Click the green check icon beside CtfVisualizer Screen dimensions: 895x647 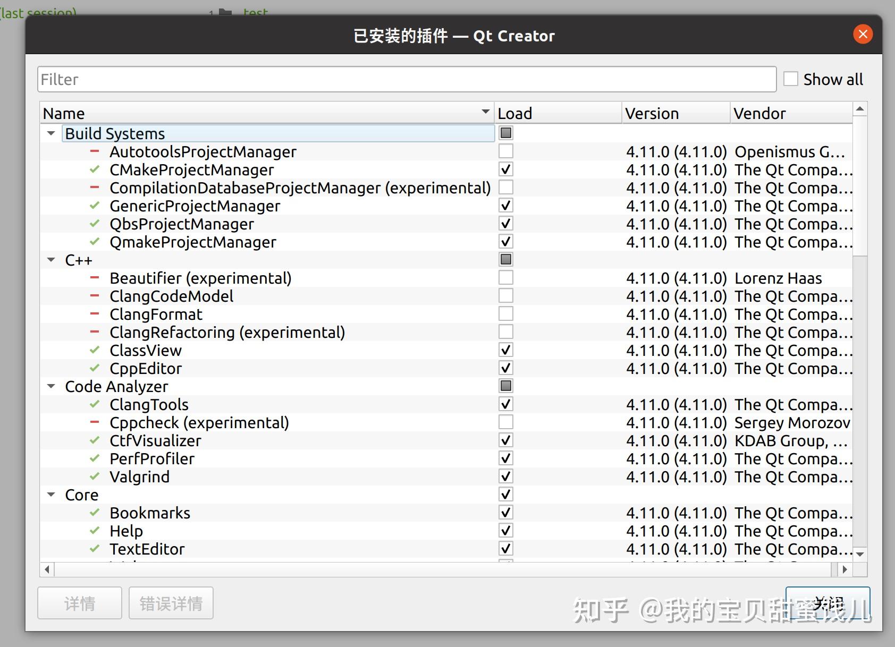[x=95, y=440]
